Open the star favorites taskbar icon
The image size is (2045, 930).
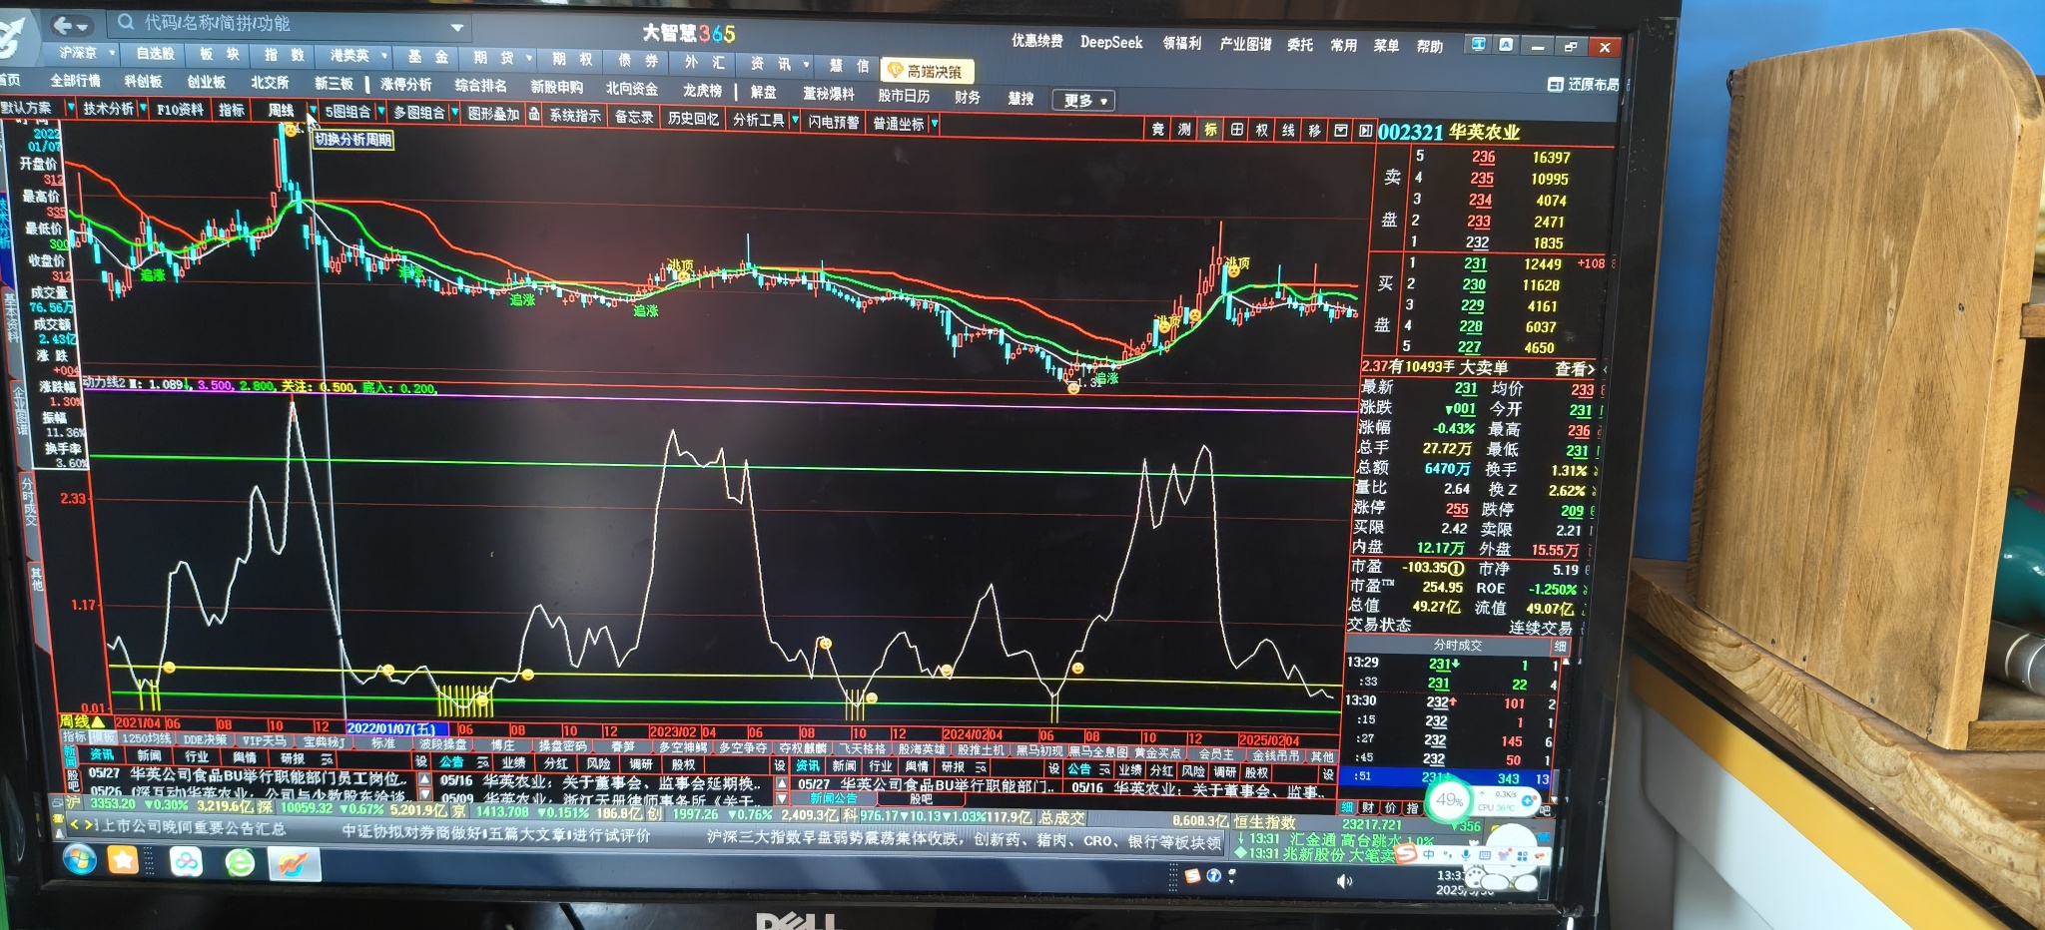point(123,859)
